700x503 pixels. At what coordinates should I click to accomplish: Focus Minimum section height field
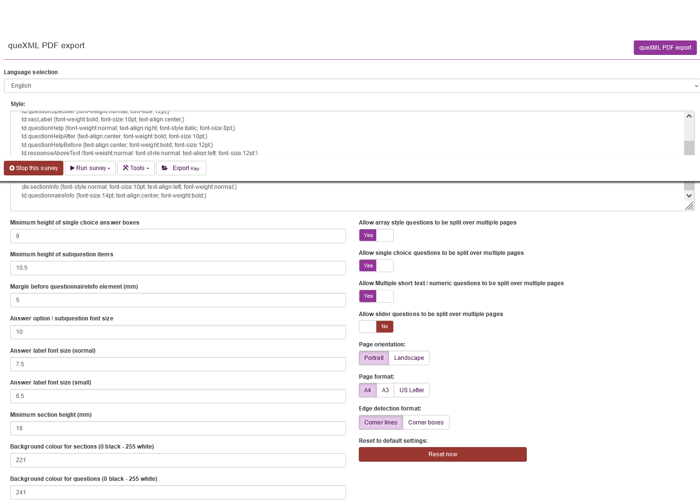178,428
